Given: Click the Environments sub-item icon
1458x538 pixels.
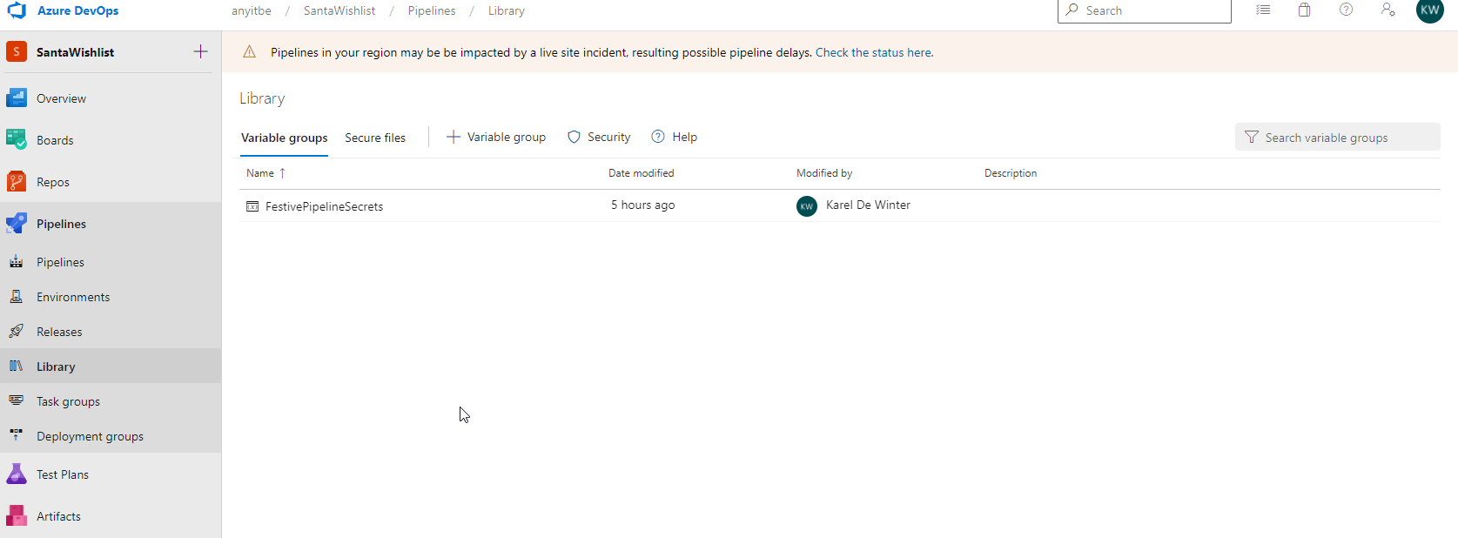Looking at the screenshot, I should pos(17,296).
